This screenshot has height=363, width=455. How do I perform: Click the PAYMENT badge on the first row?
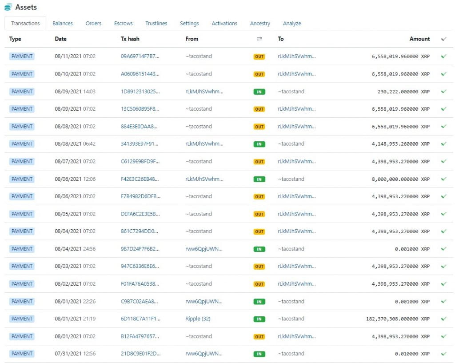(22, 56)
